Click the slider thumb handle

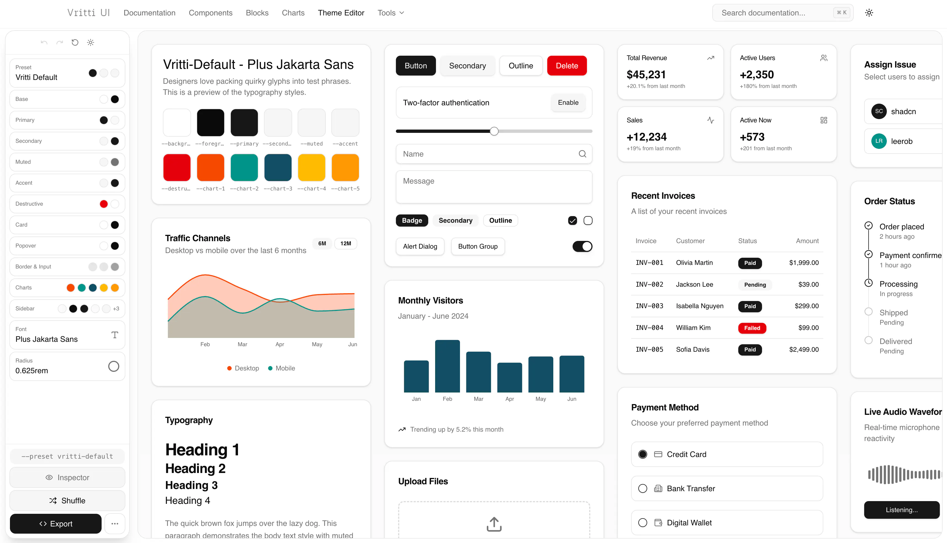(x=494, y=131)
